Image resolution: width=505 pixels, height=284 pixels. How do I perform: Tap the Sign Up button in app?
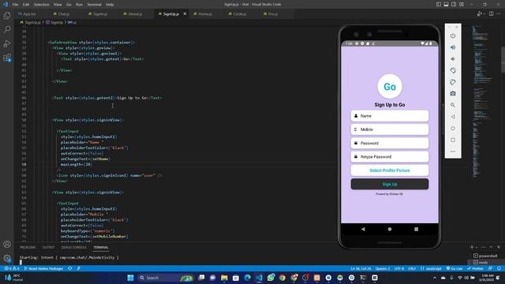tap(390, 184)
